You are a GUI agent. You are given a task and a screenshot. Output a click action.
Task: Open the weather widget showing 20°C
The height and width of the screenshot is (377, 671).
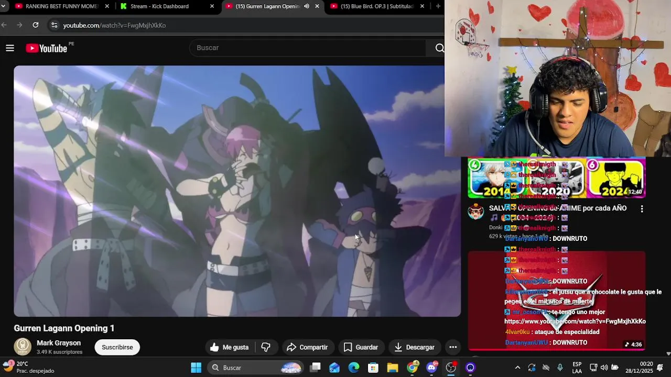[x=29, y=367]
